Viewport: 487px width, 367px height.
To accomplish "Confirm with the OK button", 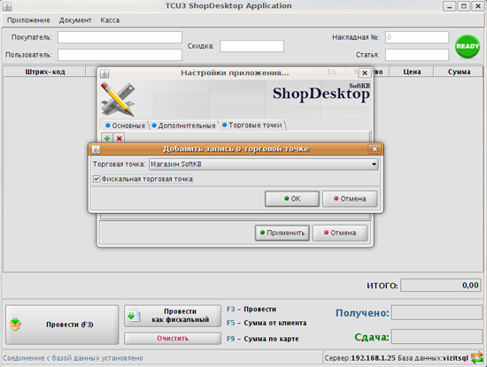I will point(292,199).
